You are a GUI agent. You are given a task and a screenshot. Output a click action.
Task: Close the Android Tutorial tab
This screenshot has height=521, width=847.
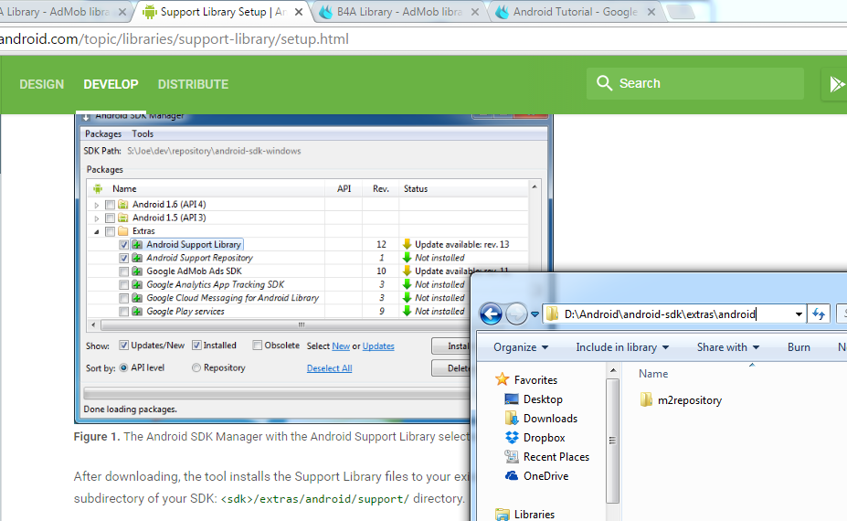click(x=651, y=12)
